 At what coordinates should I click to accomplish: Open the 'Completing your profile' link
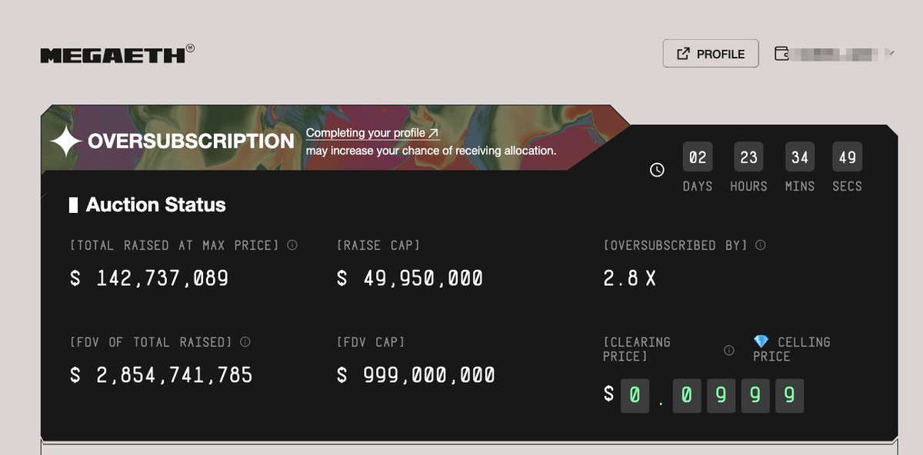coord(372,133)
